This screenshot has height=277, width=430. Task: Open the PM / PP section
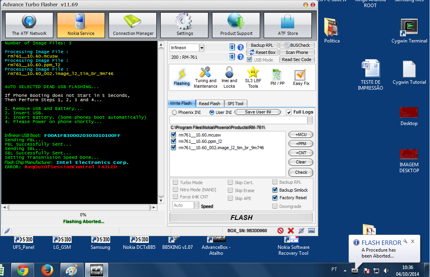coord(277,77)
